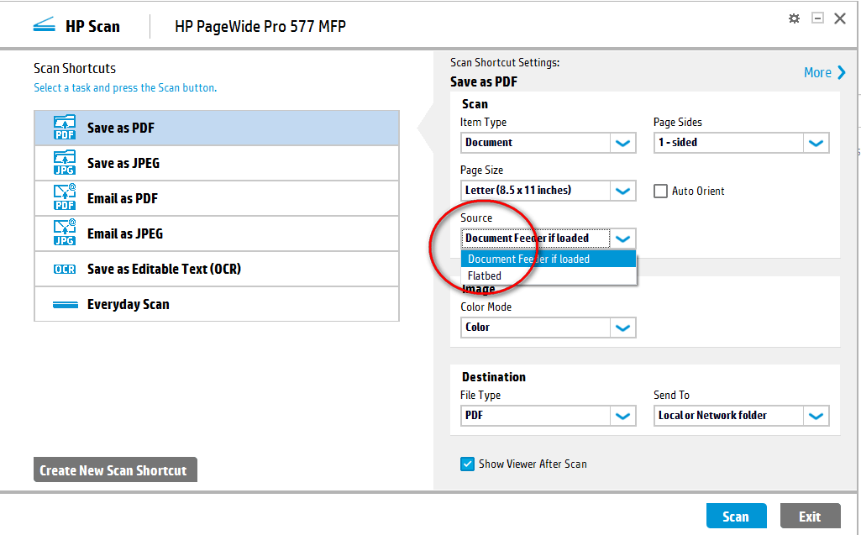Click 'Select a task and press the Scan button' text
The width and height of the screenshot is (861, 535).
(x=125, y=88)
